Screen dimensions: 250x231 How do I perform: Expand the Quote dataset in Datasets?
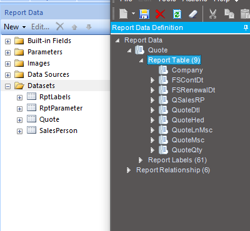pyautogui.click(x=19, y=120)
